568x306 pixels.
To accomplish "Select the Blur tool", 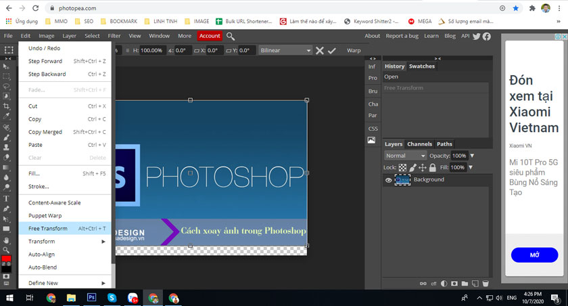I will click(x=6, y=177).
